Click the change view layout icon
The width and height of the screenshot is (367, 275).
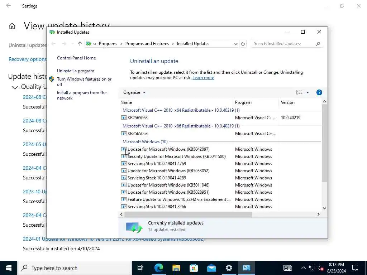[299, 92]
